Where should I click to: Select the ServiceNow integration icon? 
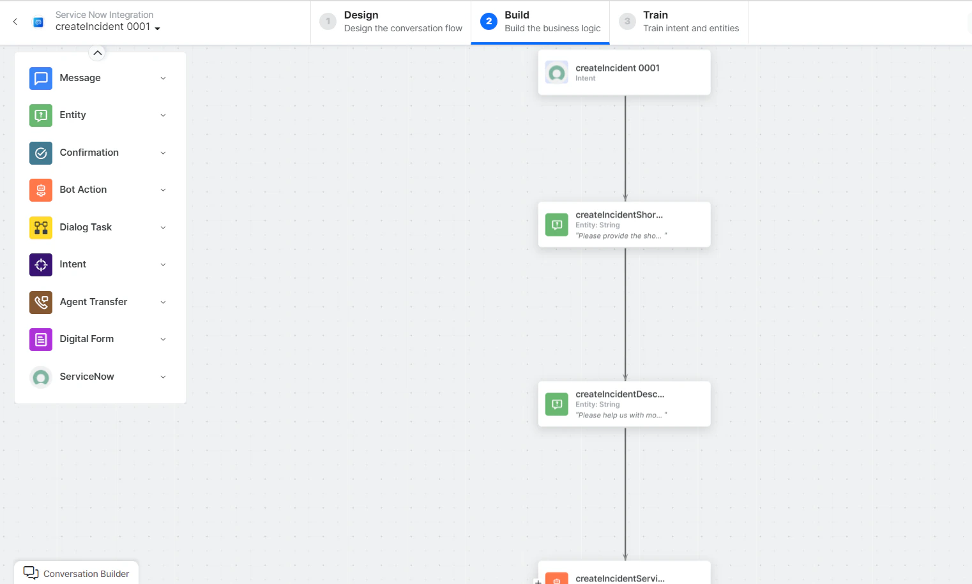click(40, 377)
